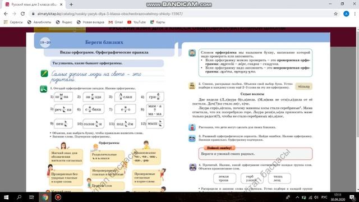Close the Русский язык для 3 класса tab
Image resolution: width=359 pixels, height=202 pixels.
(61, 4)
